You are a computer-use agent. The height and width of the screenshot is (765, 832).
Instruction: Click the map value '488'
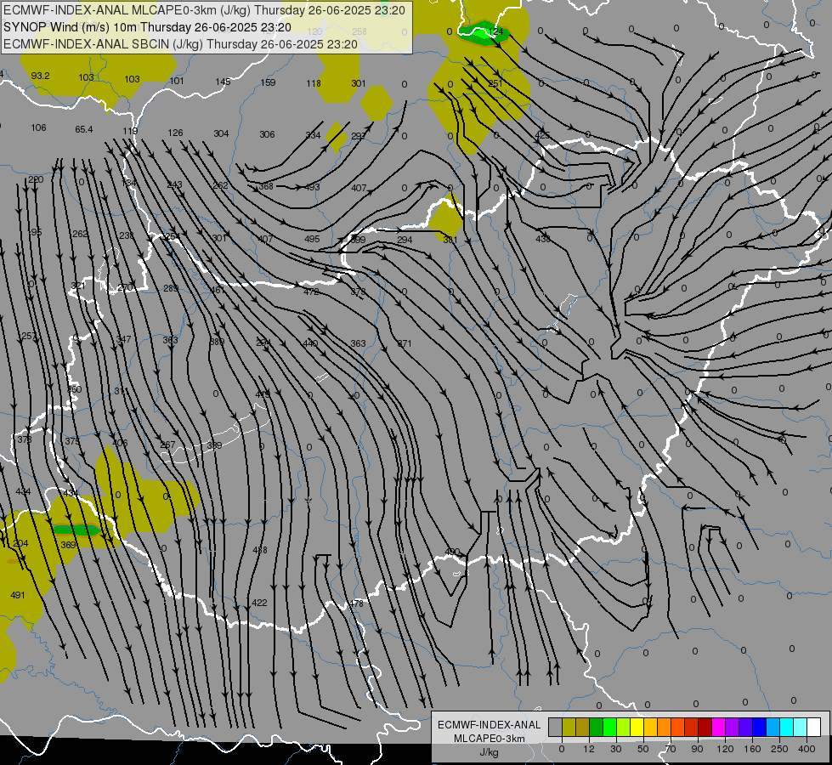coord(260,550)
